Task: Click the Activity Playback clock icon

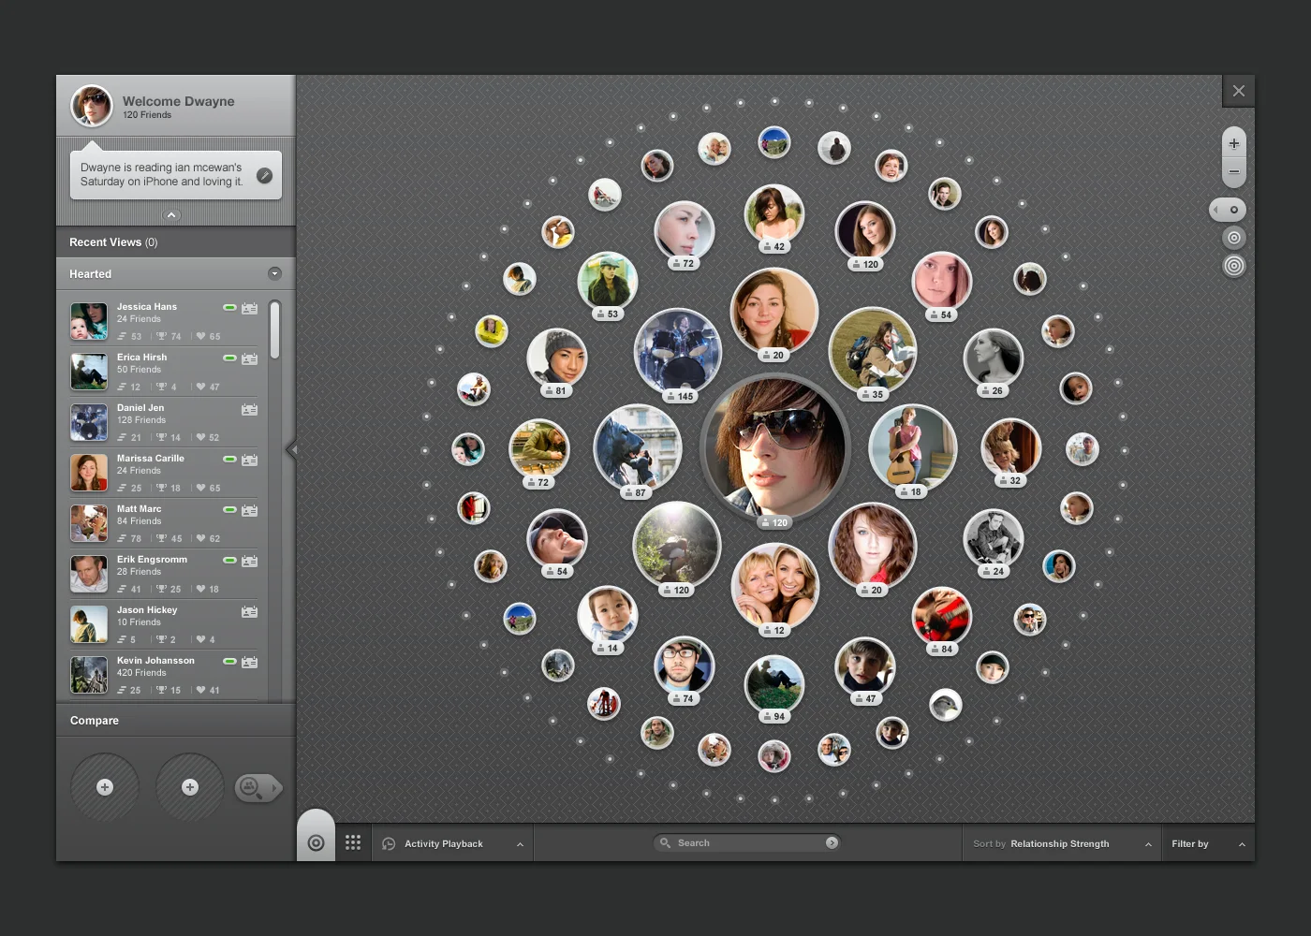Action: pos(389,843)
